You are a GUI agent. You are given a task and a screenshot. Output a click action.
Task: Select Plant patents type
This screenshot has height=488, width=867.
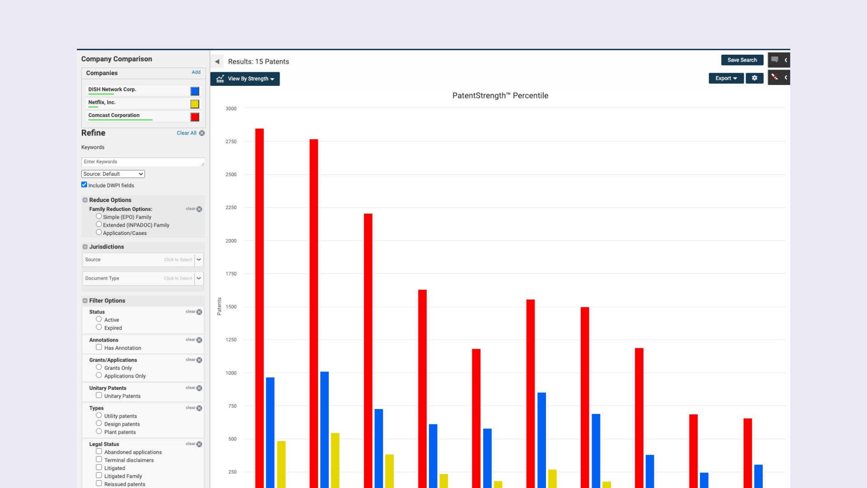98,432
